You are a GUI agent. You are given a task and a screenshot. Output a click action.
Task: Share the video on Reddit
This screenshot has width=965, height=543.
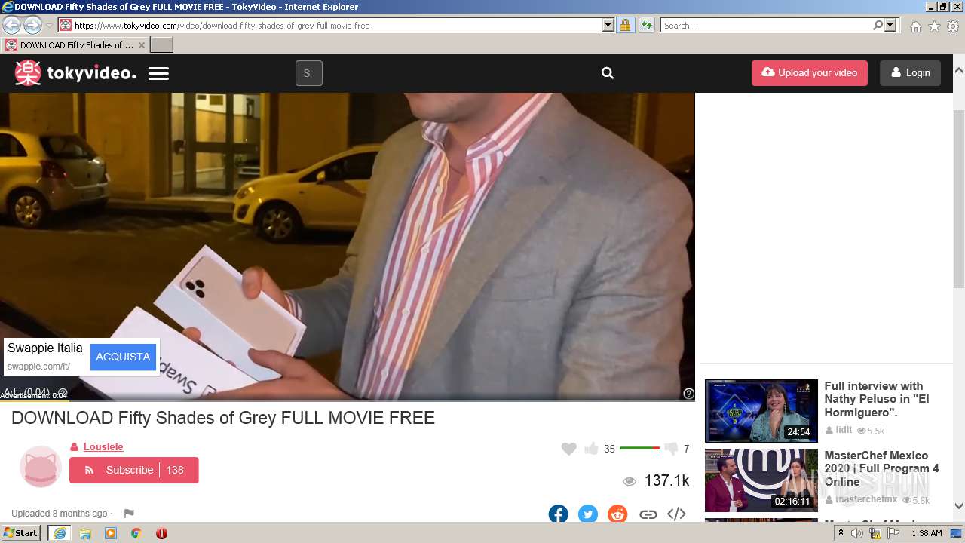pos(617,514)
